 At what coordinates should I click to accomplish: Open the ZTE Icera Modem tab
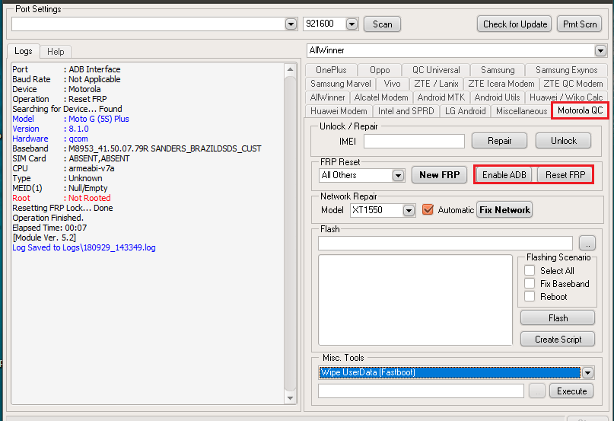point(501,84)
